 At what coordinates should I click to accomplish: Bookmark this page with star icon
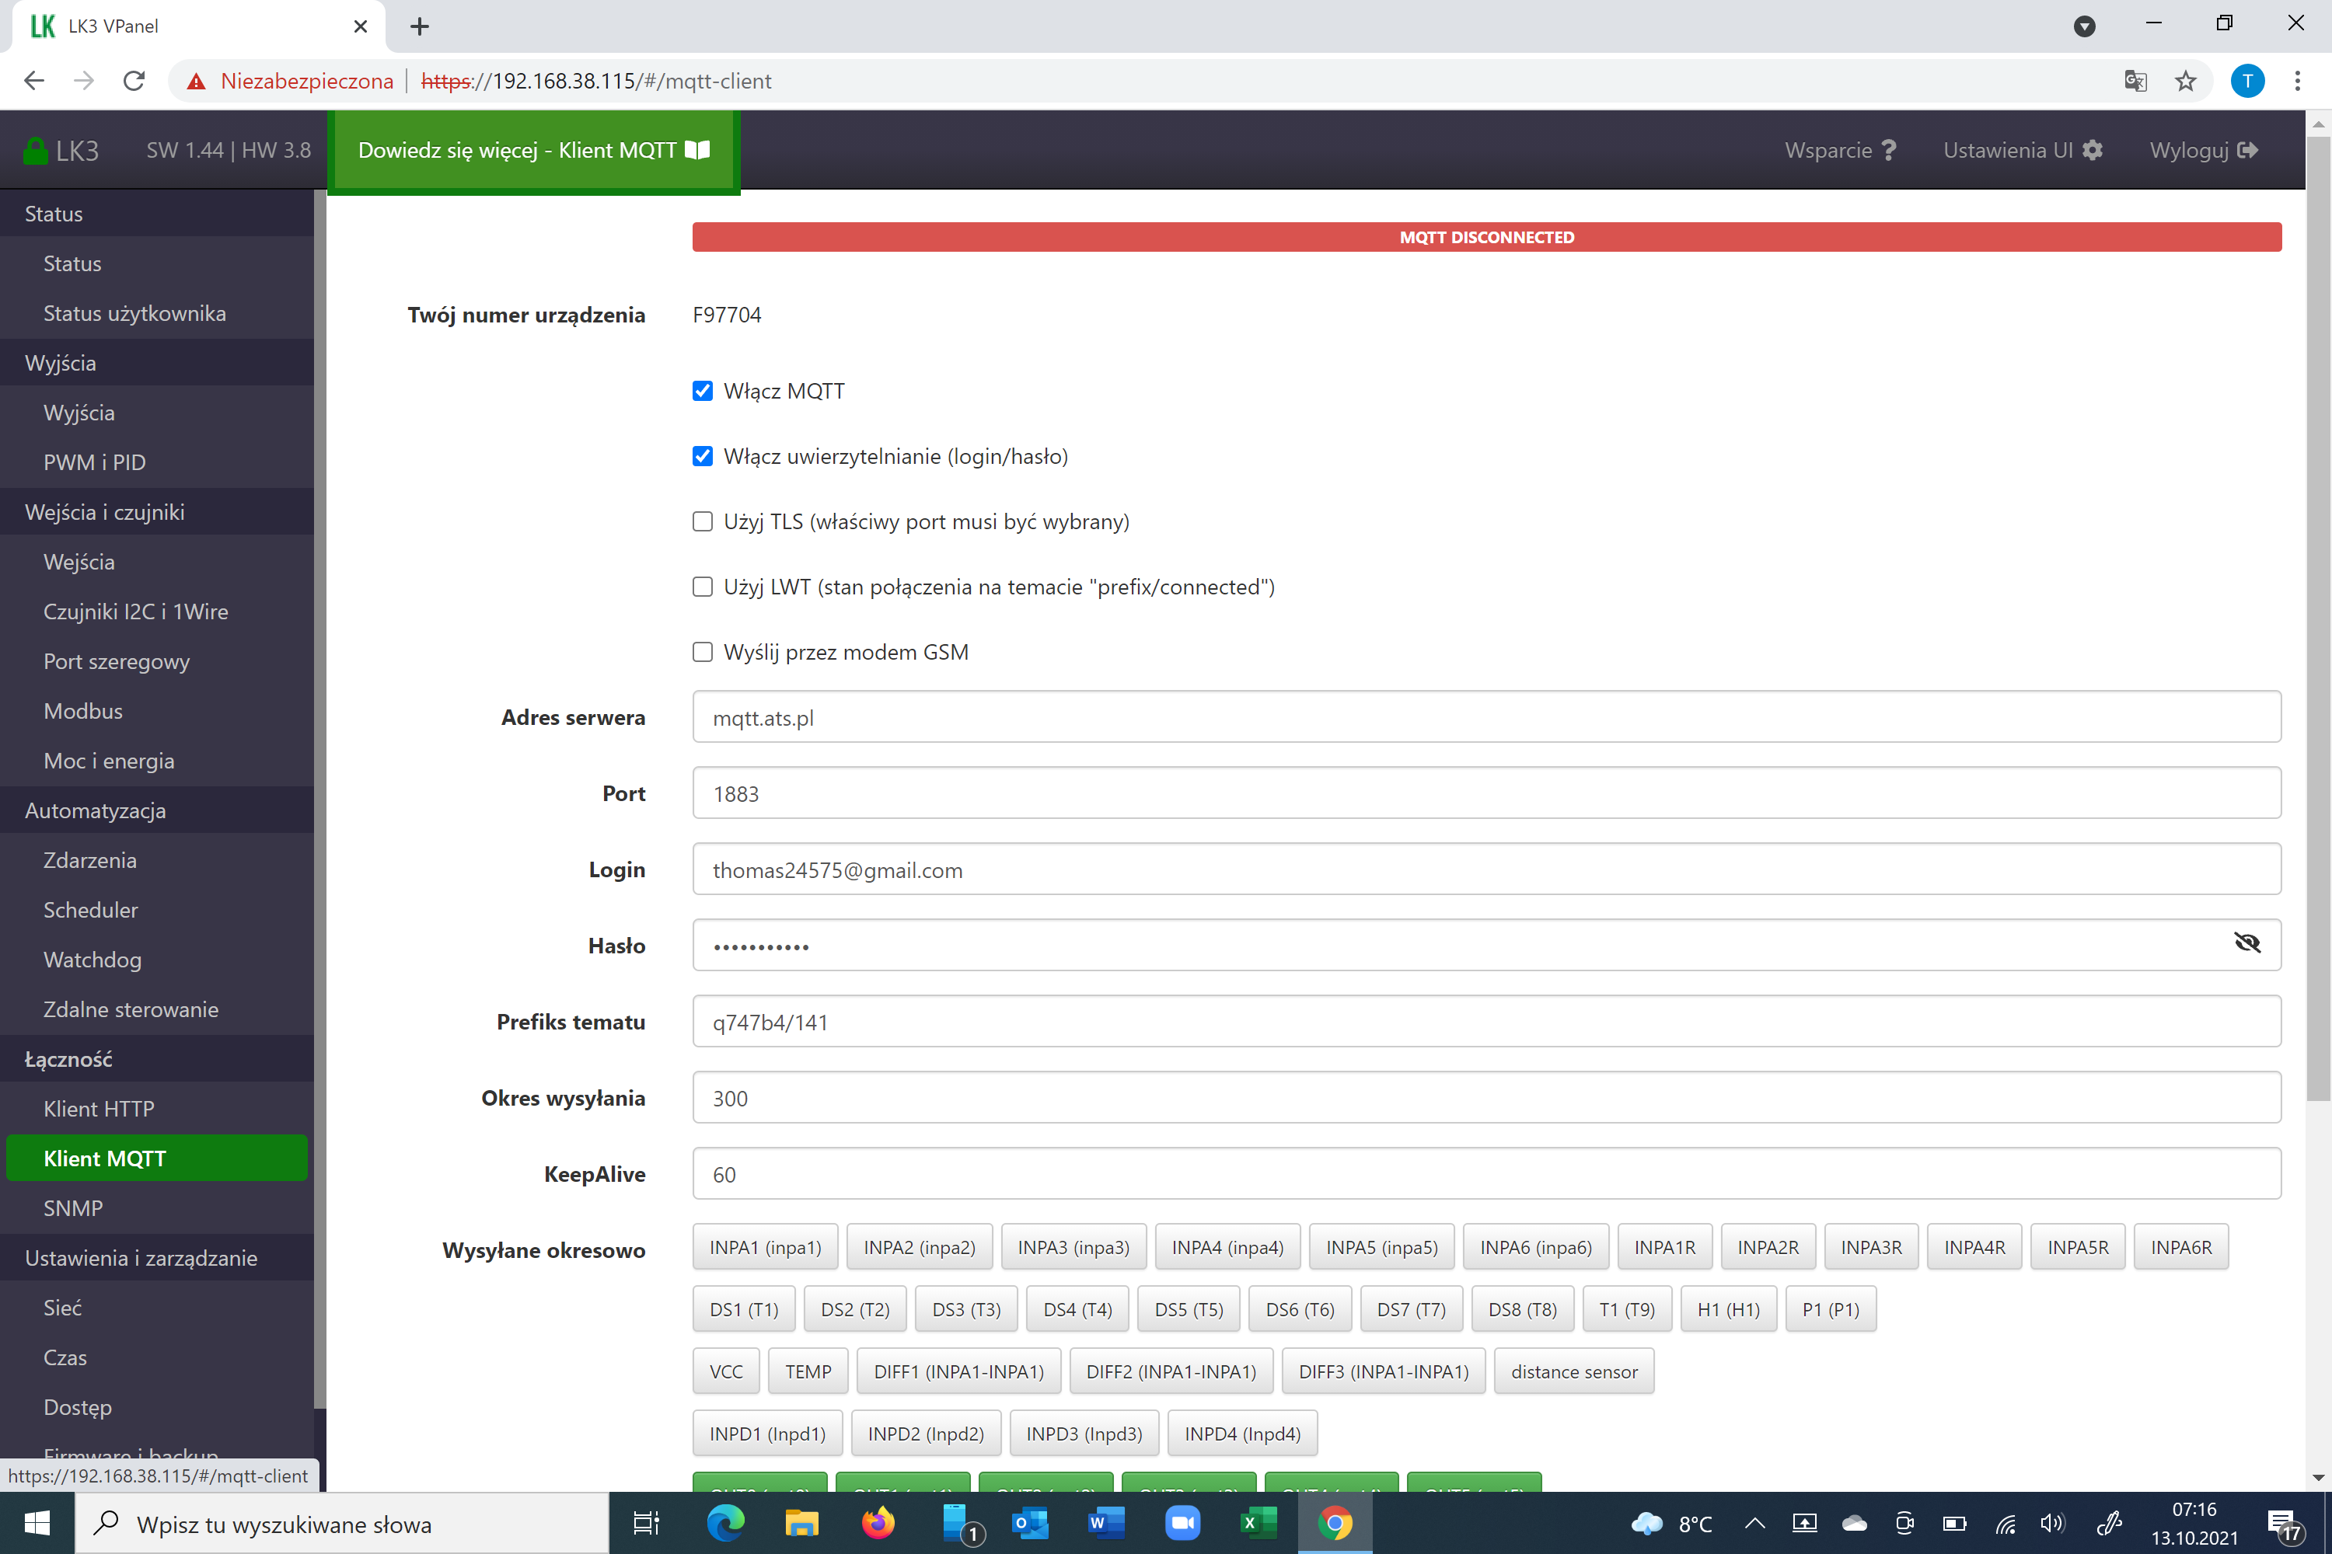pos(2185,82)
